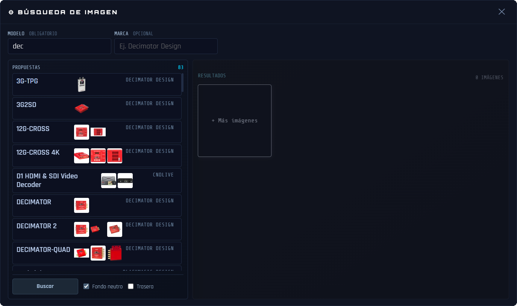
Task: Open first DECIMATOR-QUAD thumbnail
Action: (x=82, y=253)
